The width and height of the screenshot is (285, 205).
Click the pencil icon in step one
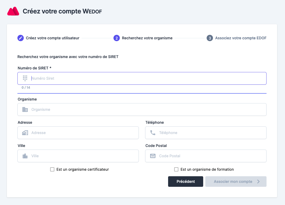click(x=21, y=38)
